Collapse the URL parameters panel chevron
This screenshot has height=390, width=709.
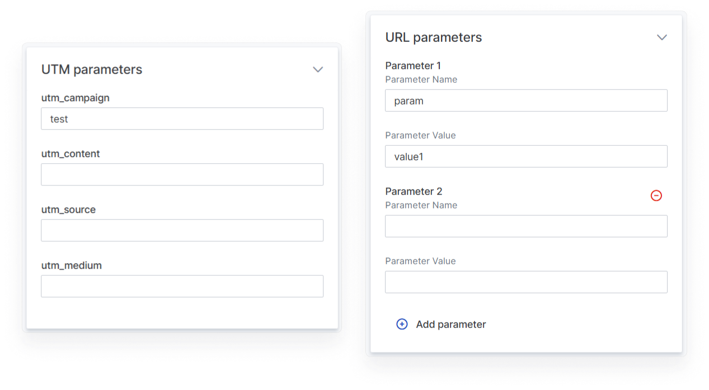coord(662,37)
